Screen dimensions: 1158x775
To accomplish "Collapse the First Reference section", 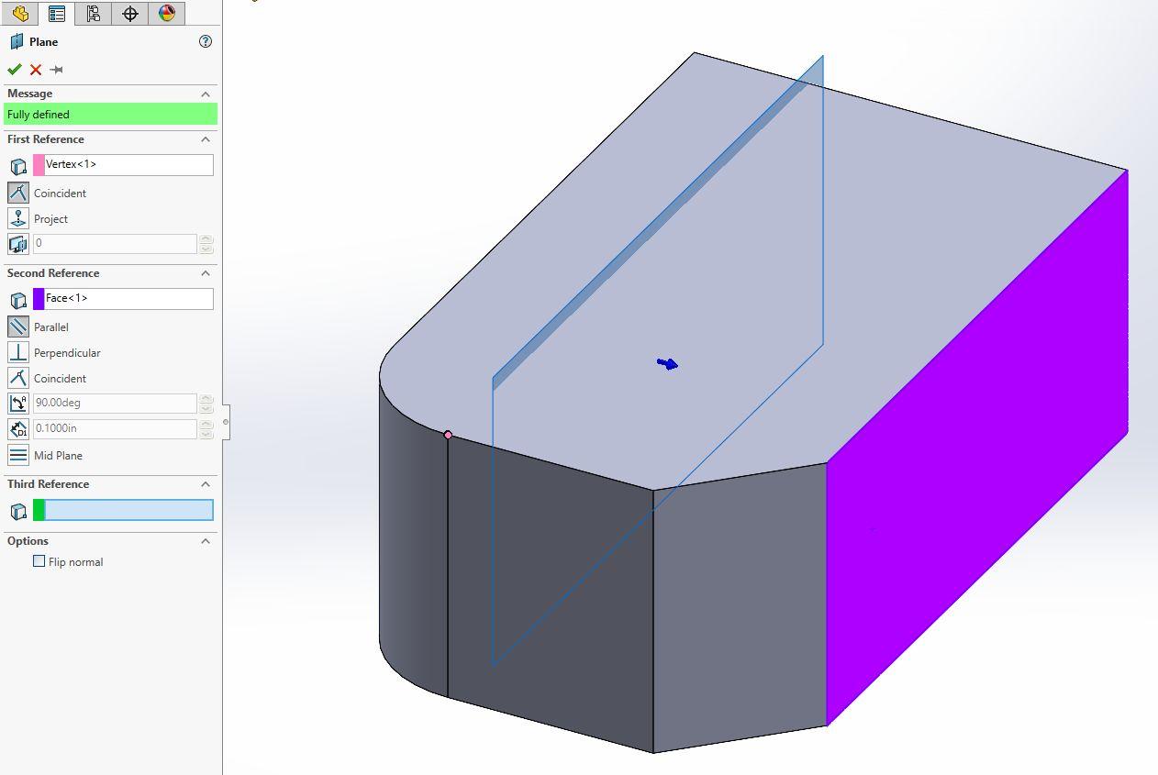I will pos(206,139).
